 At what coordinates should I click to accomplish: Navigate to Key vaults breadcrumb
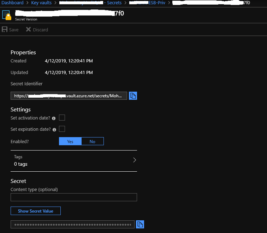(x=42, y=3)
